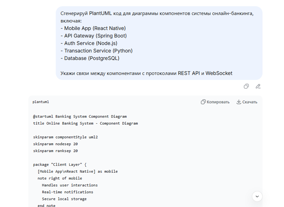Viewport: 284px width, 207px height.
Task: Click the Копировать text button
Action: (x=218, y=102)
